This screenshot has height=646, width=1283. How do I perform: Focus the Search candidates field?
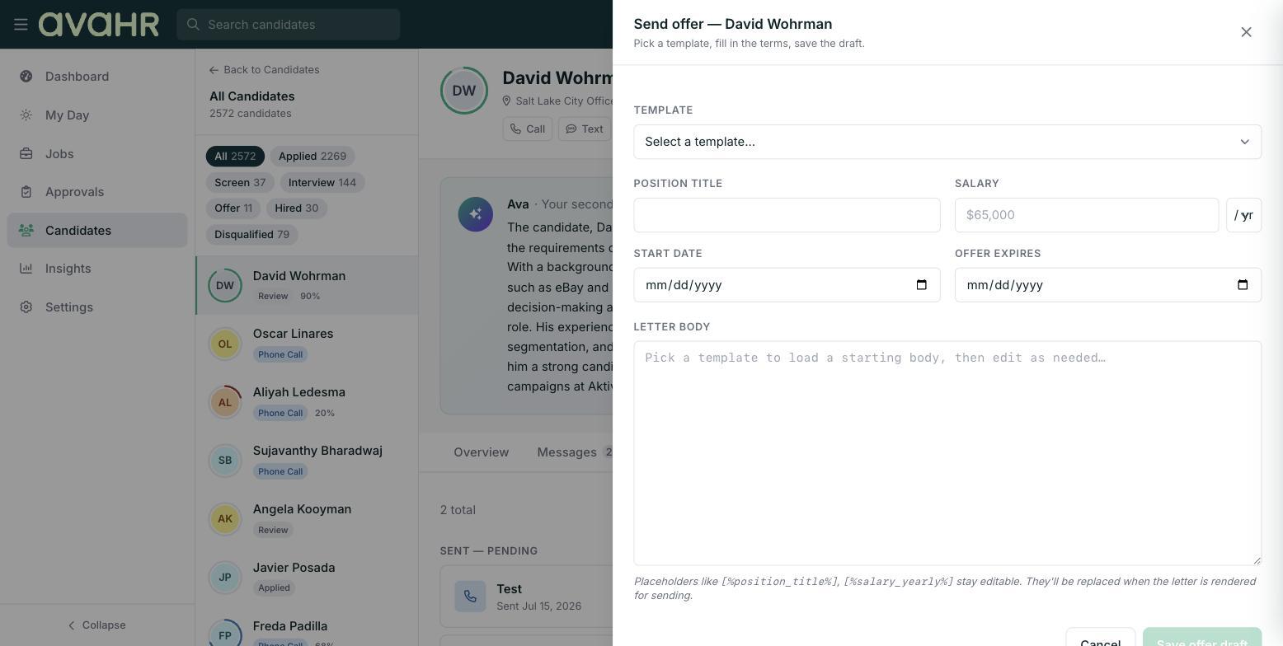(x=289, y=25)
